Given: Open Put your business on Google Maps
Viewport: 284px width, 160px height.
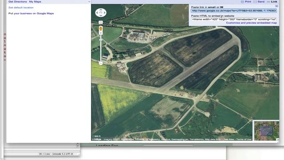Looking at the screenshot, I should tap(31, 13).
